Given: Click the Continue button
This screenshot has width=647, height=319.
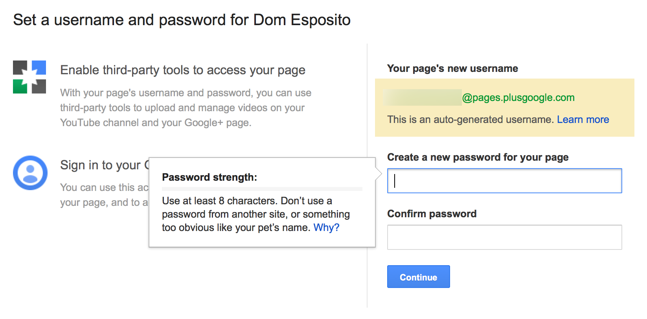Looking at the screenshot, I should click(418, 277).
